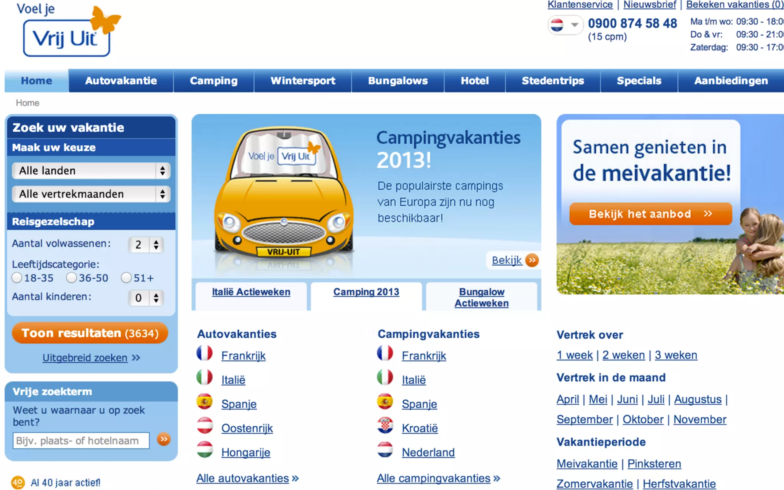Click the orange arrow next to Bekijk
Viewport: 784px width, 490px height.
pyautogui.click(x=532, y=260)
